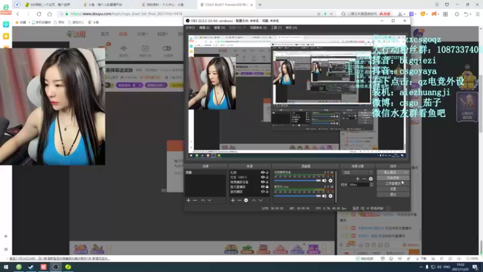Viewport: 483px width, 272px height.
Task: Go to the browser home page icon
Action: click(x=50, y=14)
